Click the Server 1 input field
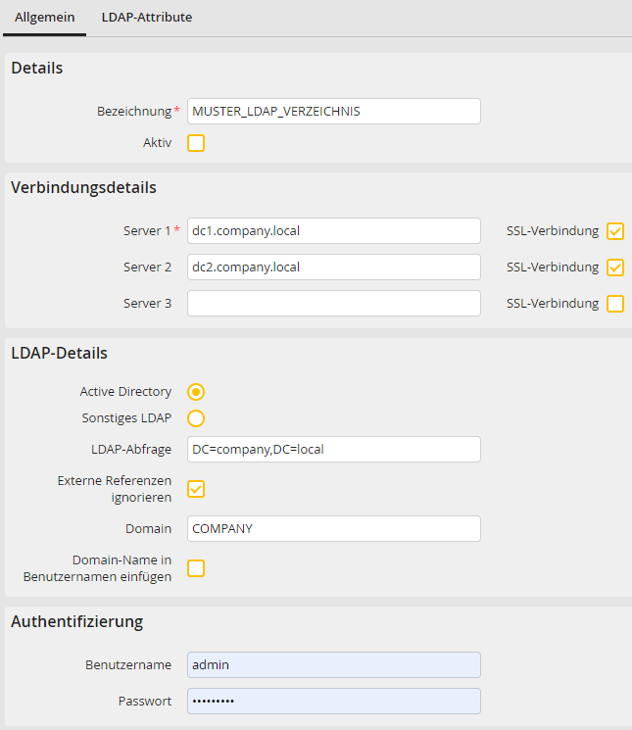 (333, 231)
